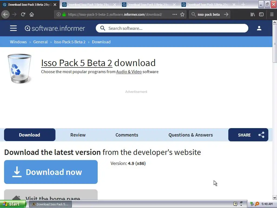Open the Firefox hamburger menu
The width and height of the screenshot is (277, 208).
[272, 14]
